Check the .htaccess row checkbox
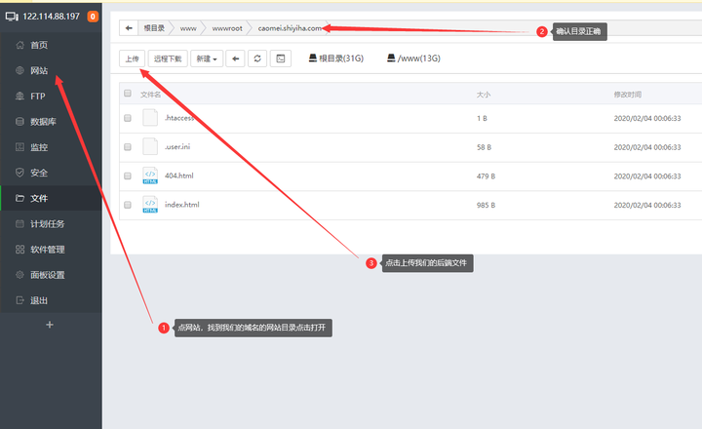702x429 pixels. coord(128,118)
